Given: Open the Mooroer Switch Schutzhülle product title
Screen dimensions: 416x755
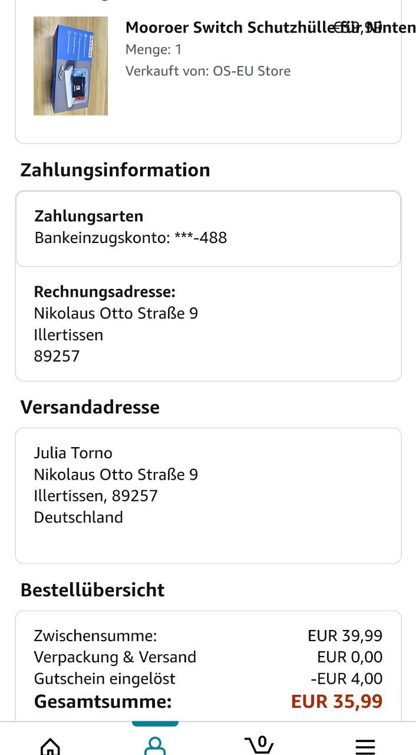Looking at the screenshot, I should pos(230,28).
